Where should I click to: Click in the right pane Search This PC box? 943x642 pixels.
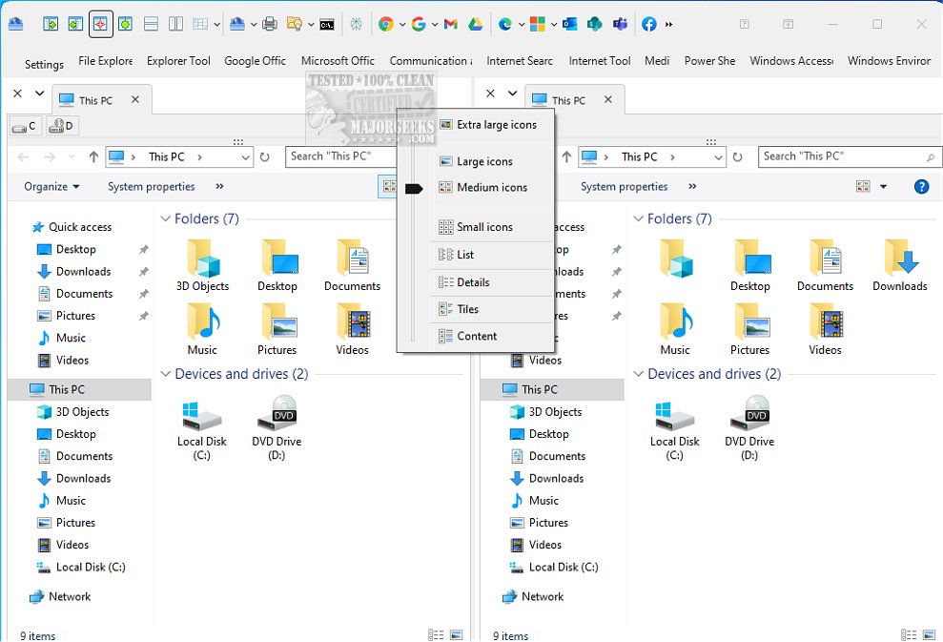tap(849, 156)
